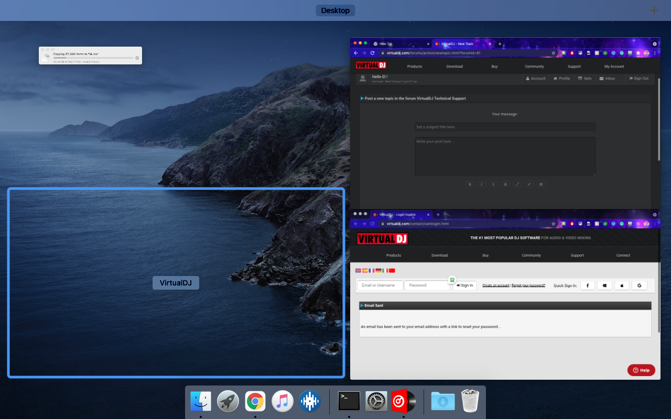Open Connect menu in Login trouble window
Viewport: 671px width, 419px height.
623,256
